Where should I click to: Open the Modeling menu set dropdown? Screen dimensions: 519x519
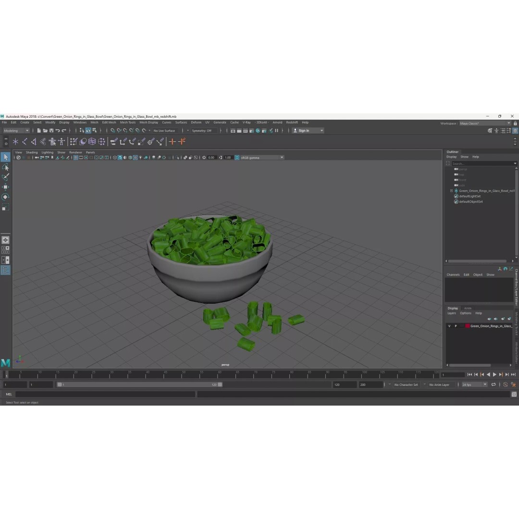tap(16, 131)
